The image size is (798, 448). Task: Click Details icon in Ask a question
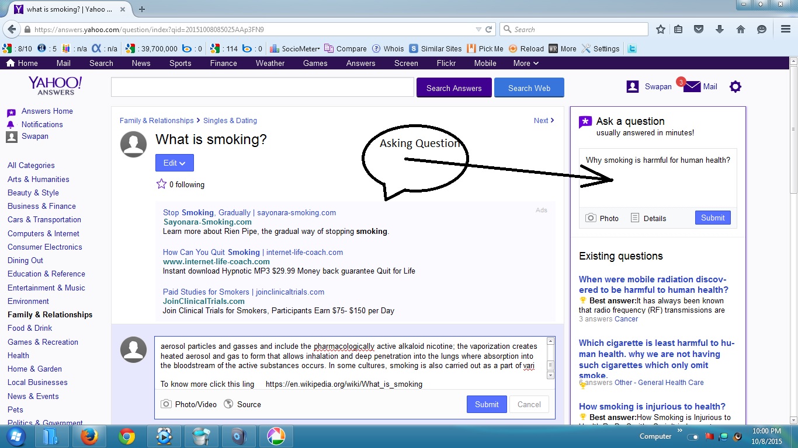pyautogui.click(x=635, y=218)
